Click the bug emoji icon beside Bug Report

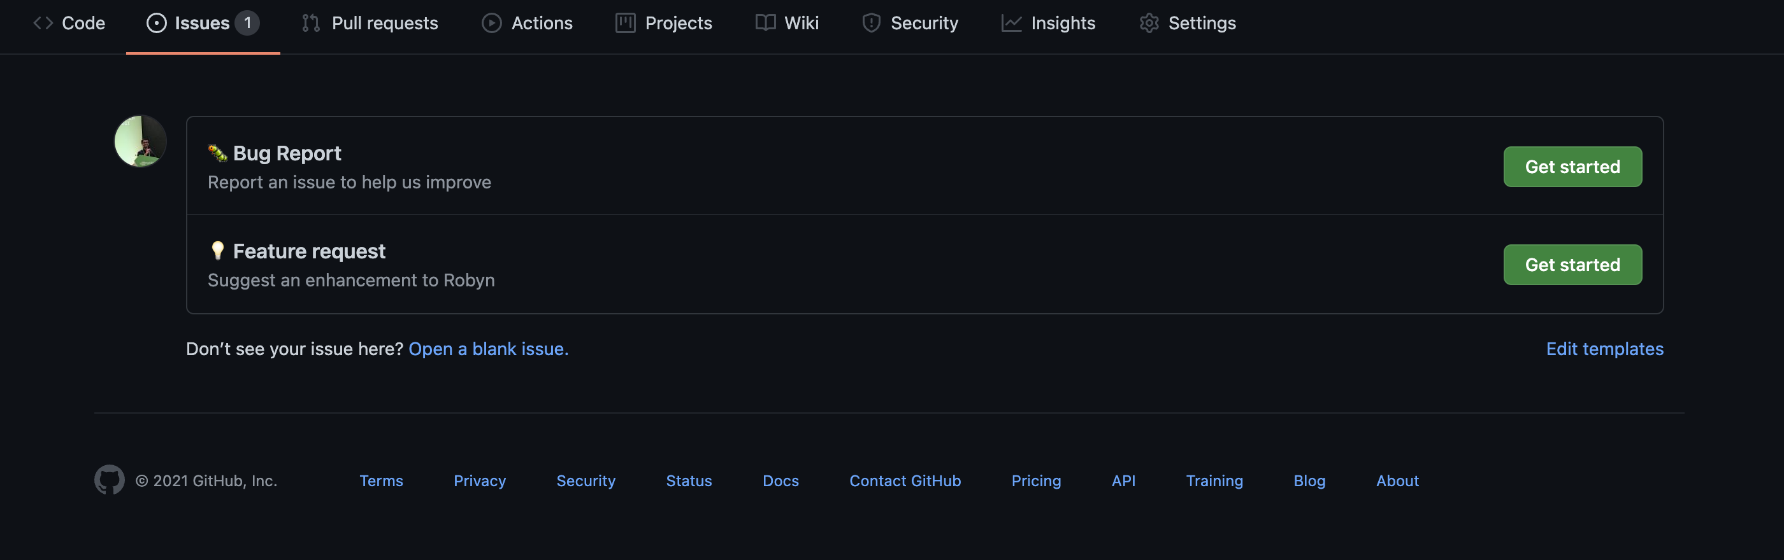(217, 153)
